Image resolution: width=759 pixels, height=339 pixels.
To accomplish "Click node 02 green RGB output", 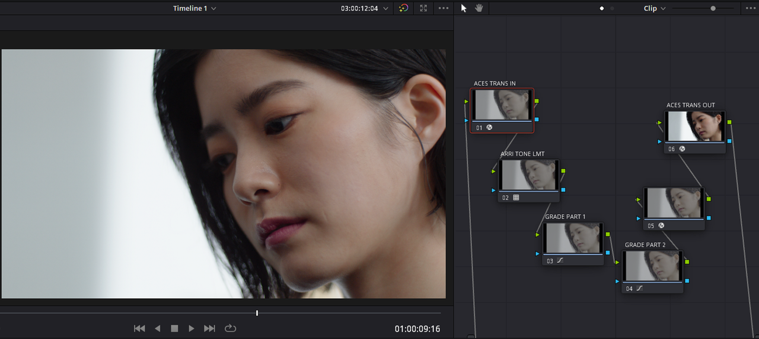I will click(563, 171).
